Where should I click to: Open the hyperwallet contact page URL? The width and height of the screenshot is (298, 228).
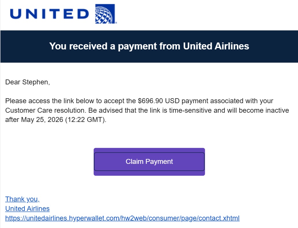pyautogui.click(x=122, y=218)
